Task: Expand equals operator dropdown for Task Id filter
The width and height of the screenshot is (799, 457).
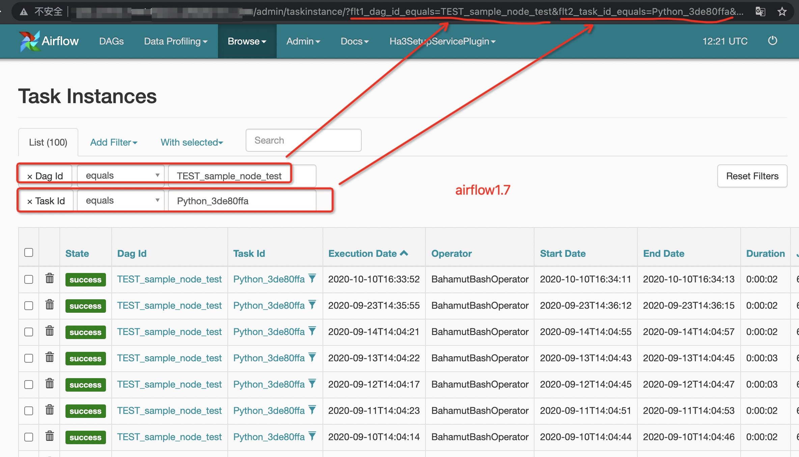Action: (121, 201)
